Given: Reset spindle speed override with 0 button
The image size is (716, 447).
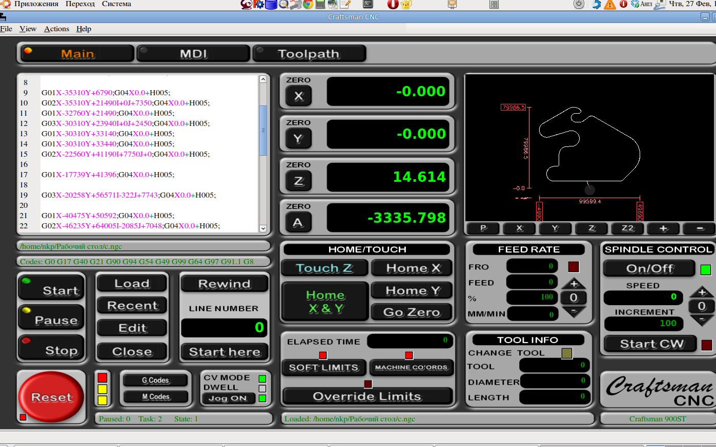Looking at the screenshot, I should pyautogui.click(x=702, y=306).
